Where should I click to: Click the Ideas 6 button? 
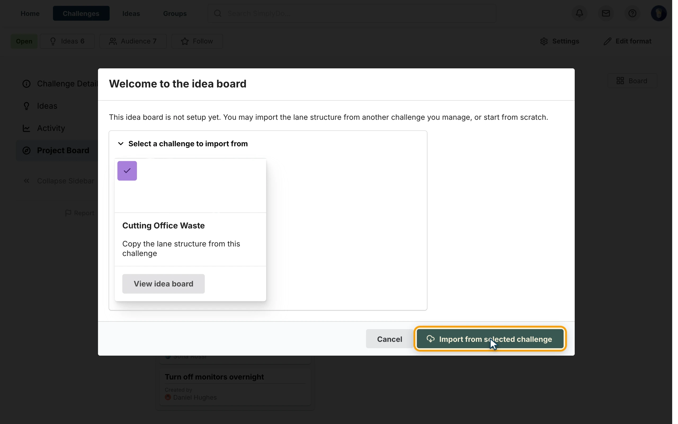(67, 41)
